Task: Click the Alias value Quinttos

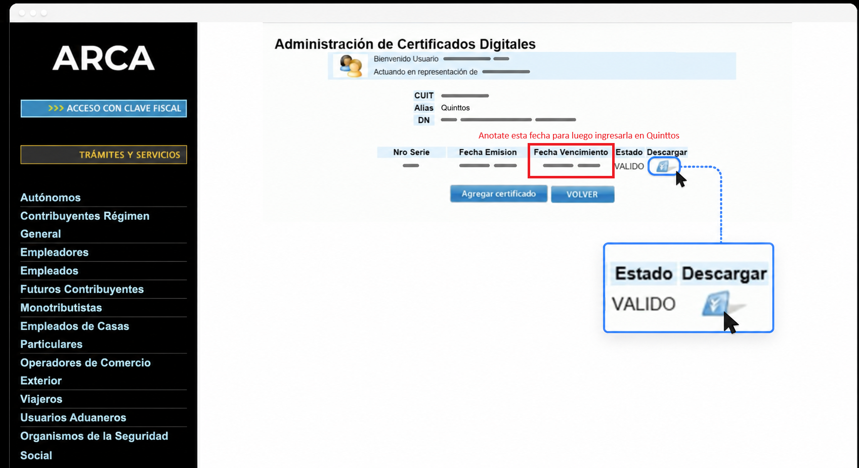Action: [455, 108]
